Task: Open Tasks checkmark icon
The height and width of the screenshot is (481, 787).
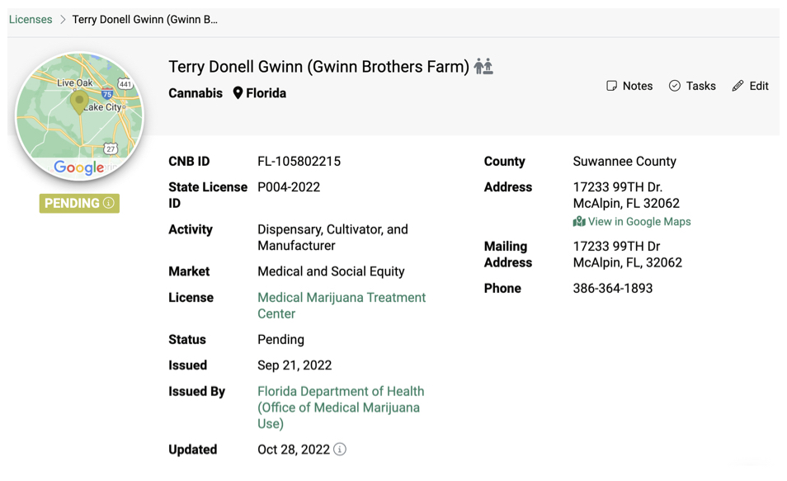Action: pyautogui.click(x=675, y=86)
